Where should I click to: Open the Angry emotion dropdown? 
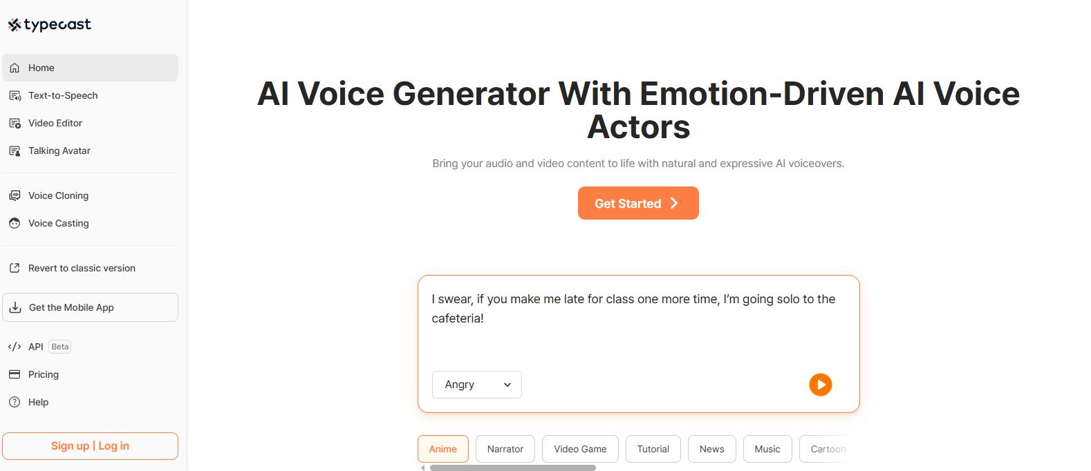tap(476, 385)
